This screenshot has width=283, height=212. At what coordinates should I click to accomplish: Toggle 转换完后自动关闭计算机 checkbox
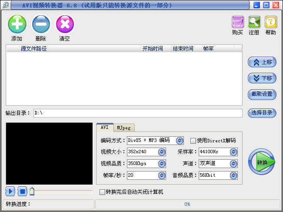click(x=102, y=192)
